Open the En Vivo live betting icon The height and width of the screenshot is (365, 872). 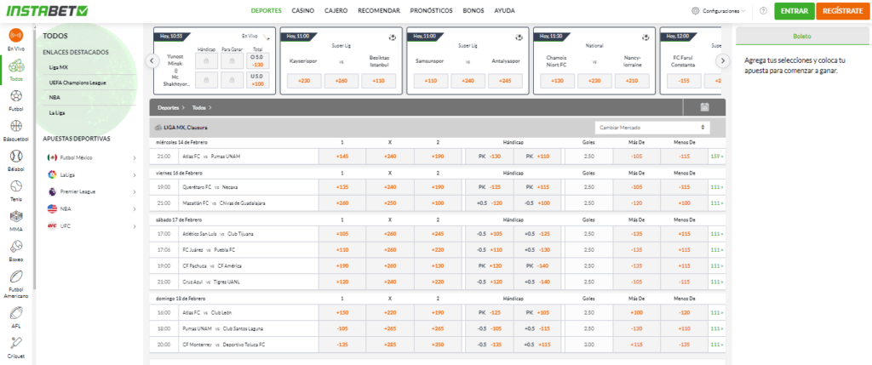coord(15,37)
